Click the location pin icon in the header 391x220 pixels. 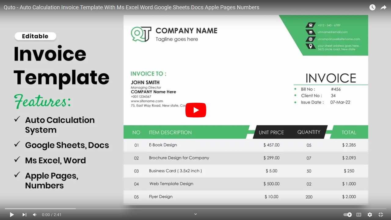click(311, 46)
